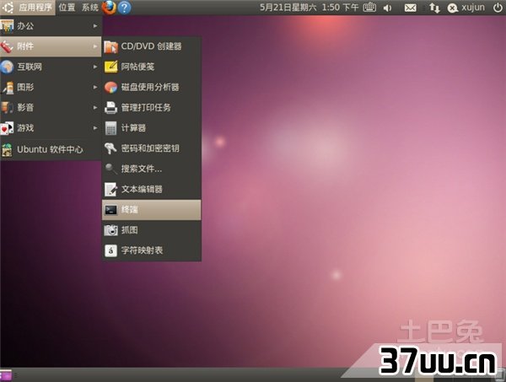Viewport: 506px width, 382px height.
Task: Click the chat status icon beside xujun
Action: coord(453,8)
